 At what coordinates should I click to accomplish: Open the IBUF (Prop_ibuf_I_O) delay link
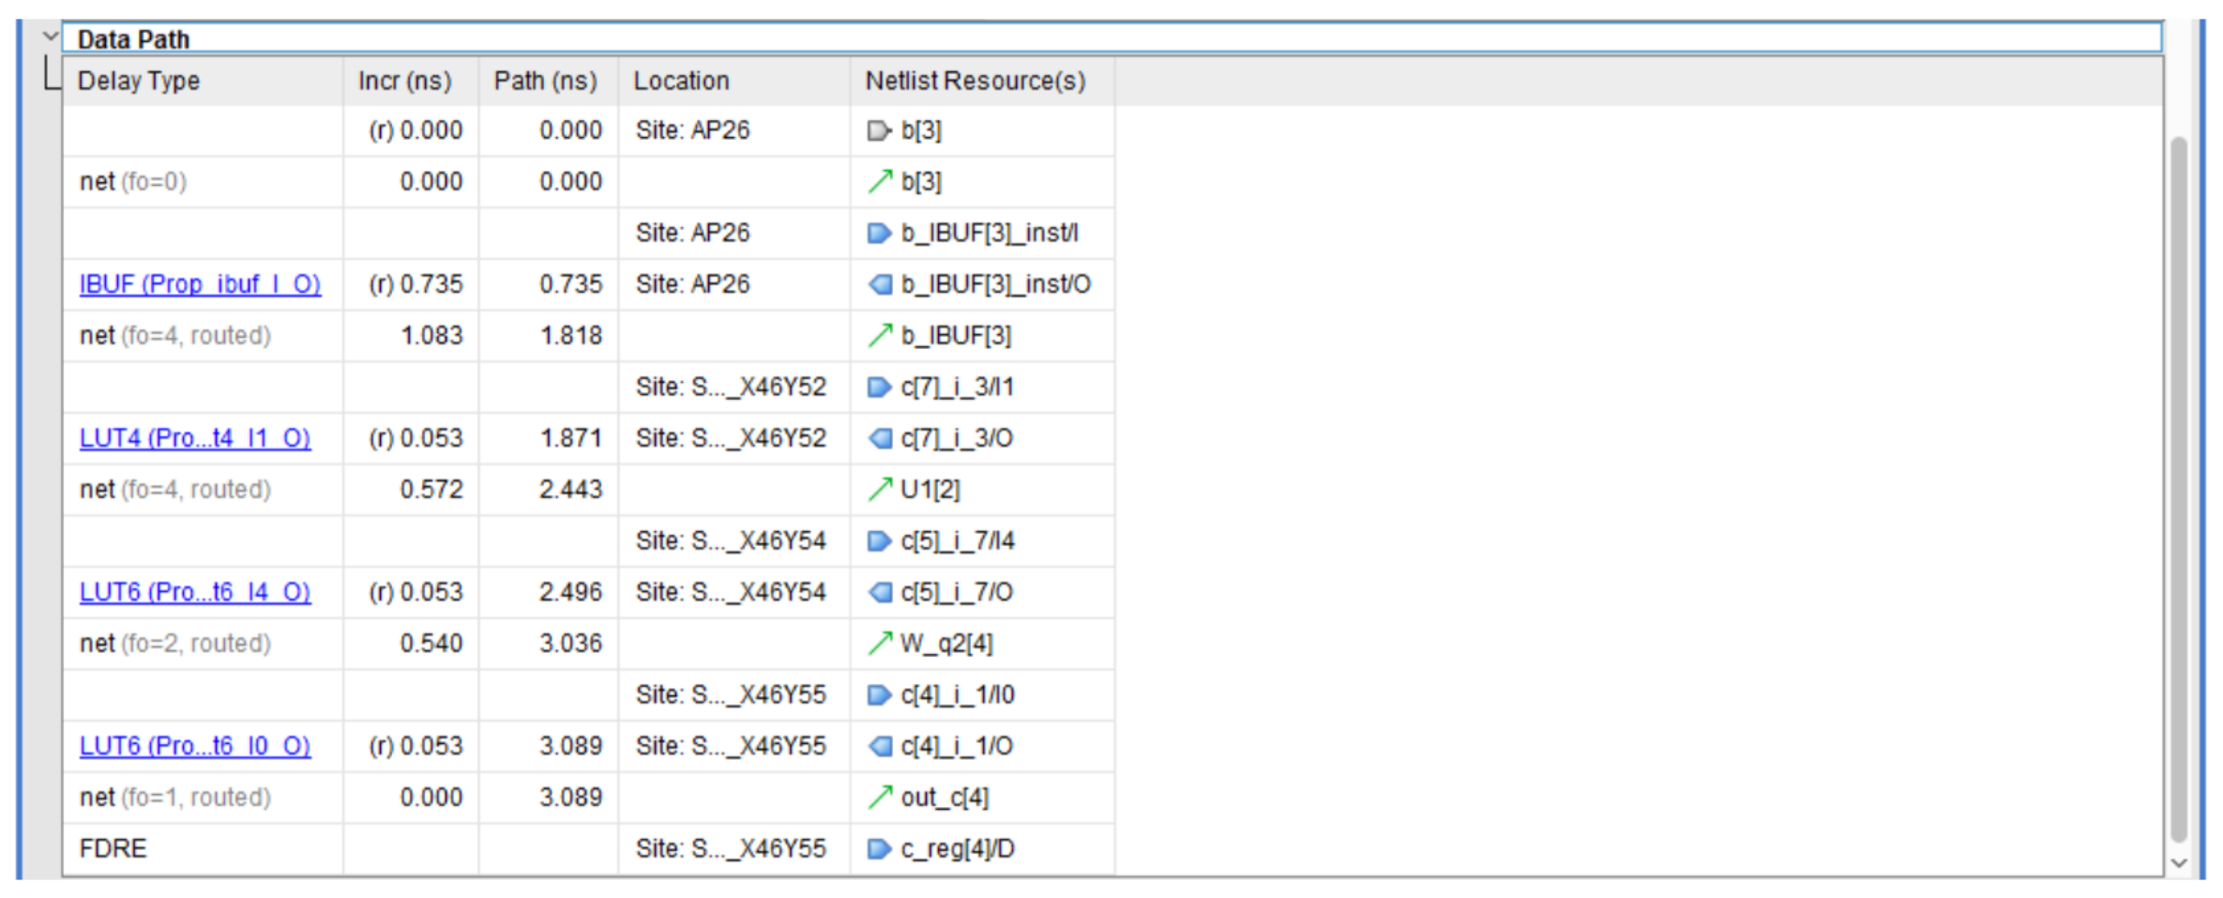(200, 284)
